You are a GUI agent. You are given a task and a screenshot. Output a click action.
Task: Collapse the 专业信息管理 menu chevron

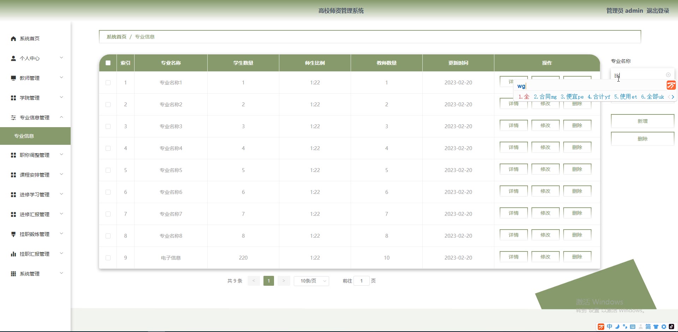(61, 117)
